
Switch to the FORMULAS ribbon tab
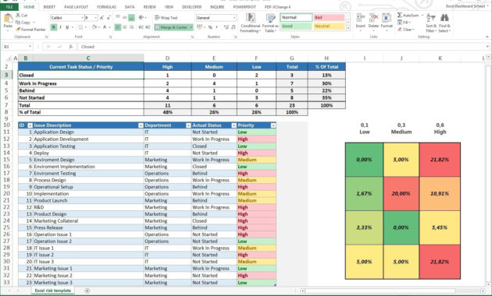pos(106,7)
